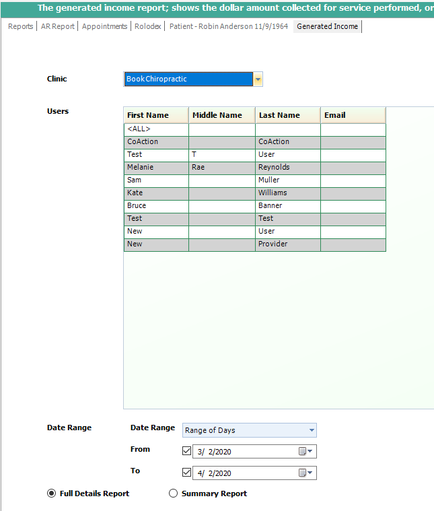Switch to Patient Robin Anderson tab
Image resolution: width=434 pixels, height=511 pixels.
point(229,26)
